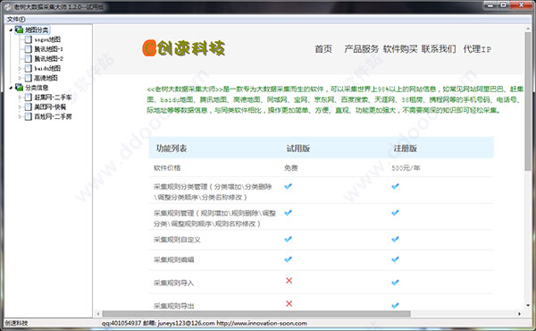536x331 pixels.
Task: Collapse the 地图分类 tree node
Action: coord(11,30)
